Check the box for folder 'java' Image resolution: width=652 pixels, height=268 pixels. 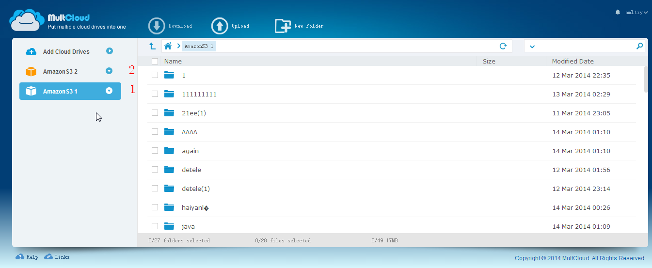pyautogui.click(x=155, y=226)
